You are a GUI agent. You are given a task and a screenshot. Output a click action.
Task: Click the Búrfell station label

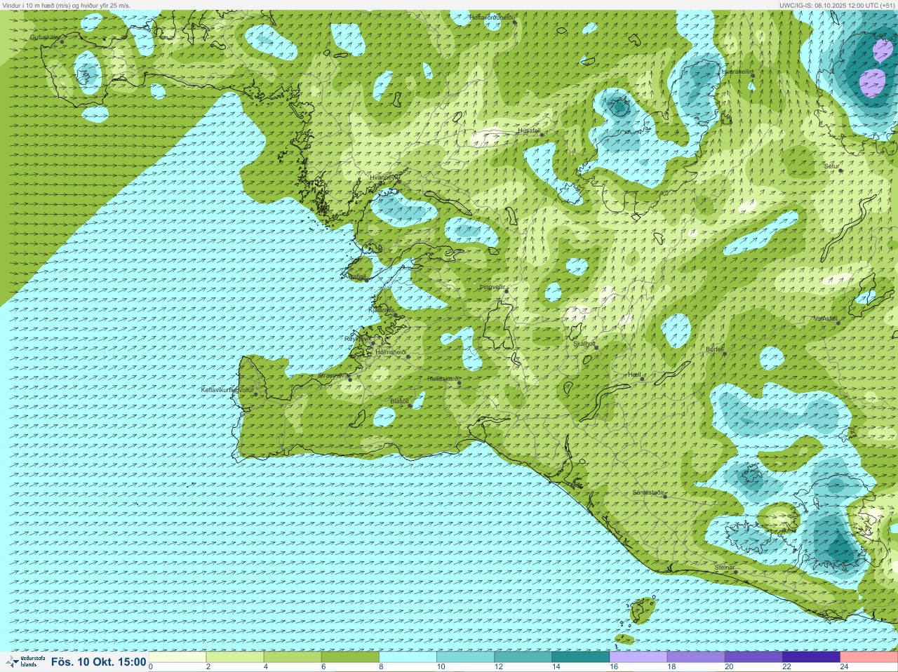coord(714,349)
